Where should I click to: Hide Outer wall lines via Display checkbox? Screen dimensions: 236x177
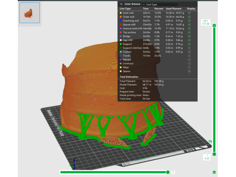click(189, 17)
